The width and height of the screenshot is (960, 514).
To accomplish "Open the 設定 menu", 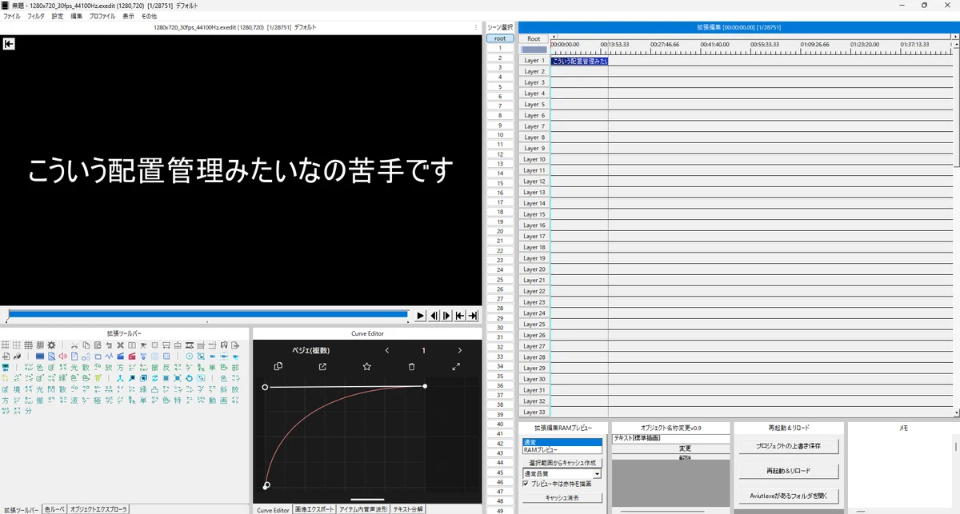I will [x=58, y=16].
